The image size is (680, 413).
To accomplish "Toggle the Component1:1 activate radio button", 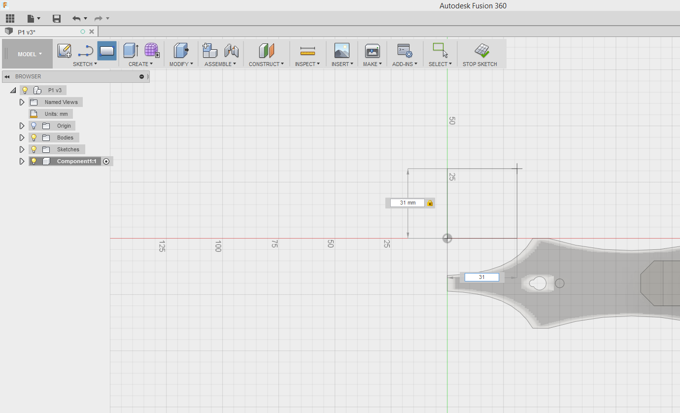I will (106, 161).
